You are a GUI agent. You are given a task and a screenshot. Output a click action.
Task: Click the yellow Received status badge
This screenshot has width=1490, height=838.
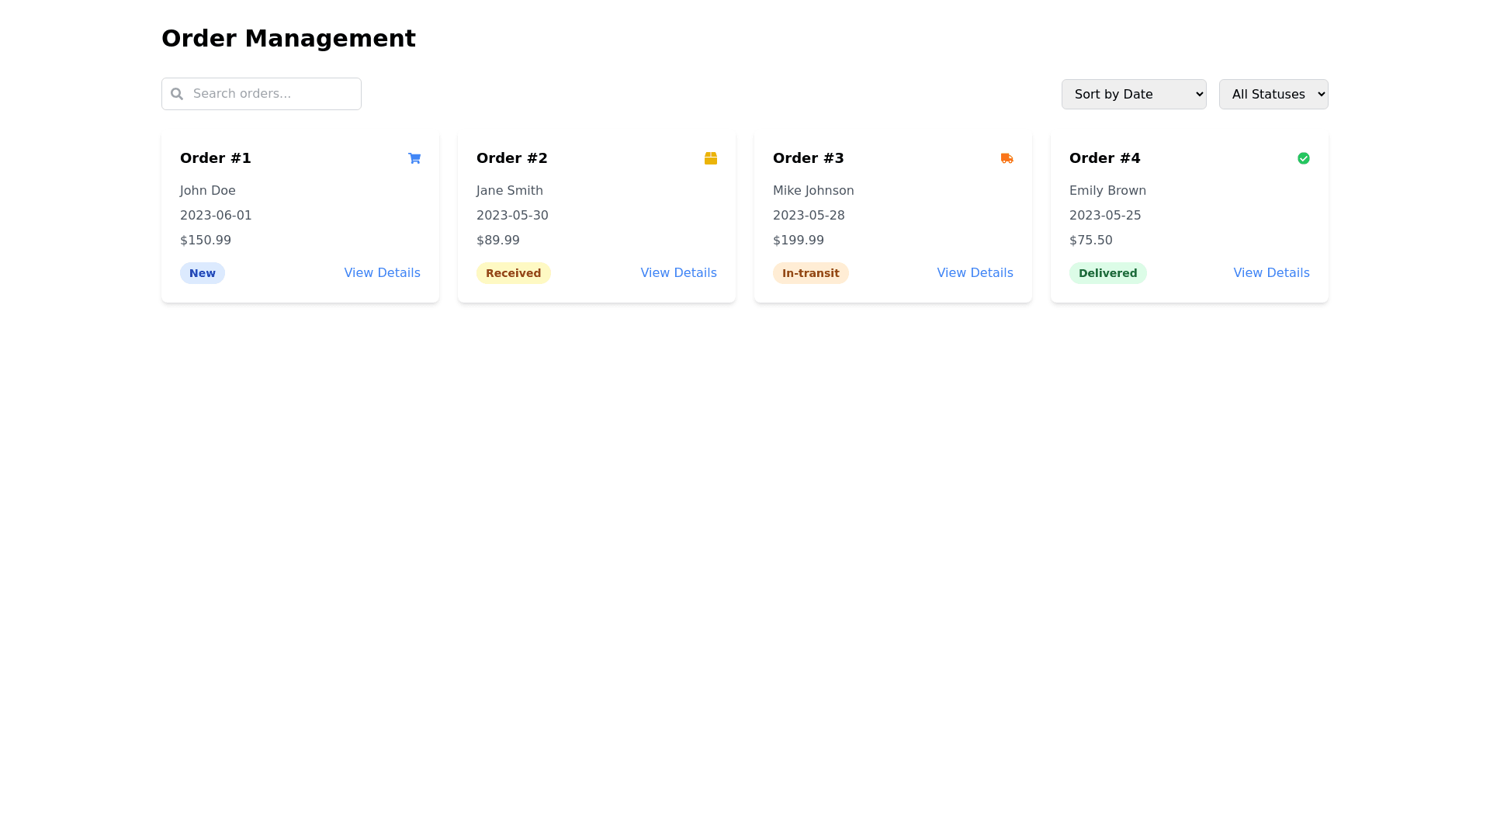[x=513, y=273]
